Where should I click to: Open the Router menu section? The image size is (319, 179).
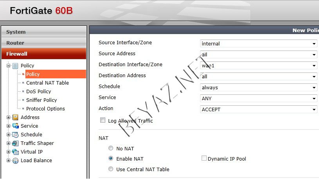(x=44, y=43)
